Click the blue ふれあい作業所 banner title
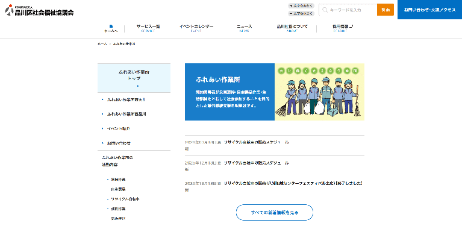Image resolution: width=462 pixels, height=226 pixels. (218, 80)
